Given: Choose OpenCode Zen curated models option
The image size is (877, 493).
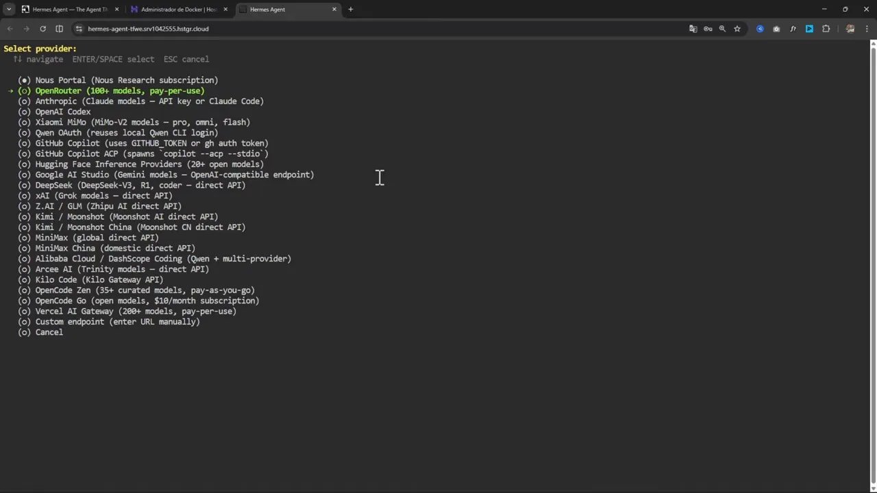Looking at the screenshot, I should [x=136, y=290].
